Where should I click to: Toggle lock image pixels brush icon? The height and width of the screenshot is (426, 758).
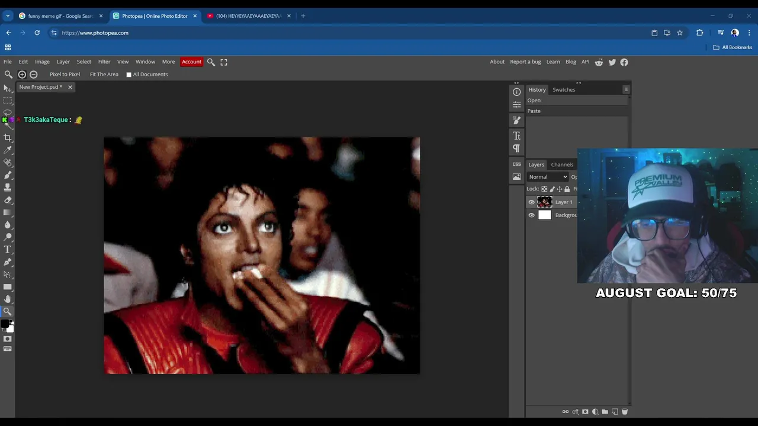pyautogui.click(x=552, y=189)
